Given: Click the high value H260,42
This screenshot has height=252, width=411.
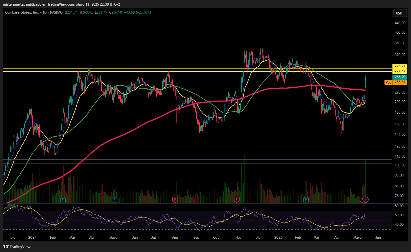Looking at the screenshot, I should coord(86,12).
